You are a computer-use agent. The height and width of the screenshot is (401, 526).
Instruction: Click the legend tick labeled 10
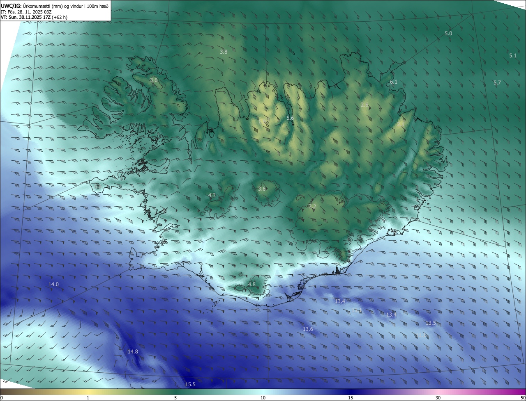click(x=263, y=398)
